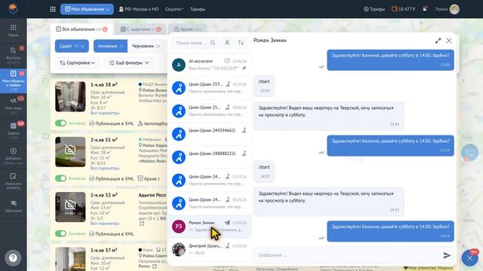Click Публикация в XML on 1-к.кв 38 м² listing
The width and height of the screenshot is (483, 271).
112,123
